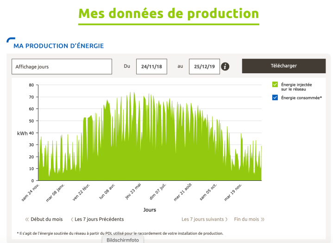333x243 pixels.
Task: Jump to Fin du mois
Action: pyautogui.click(x=246, y=219)
